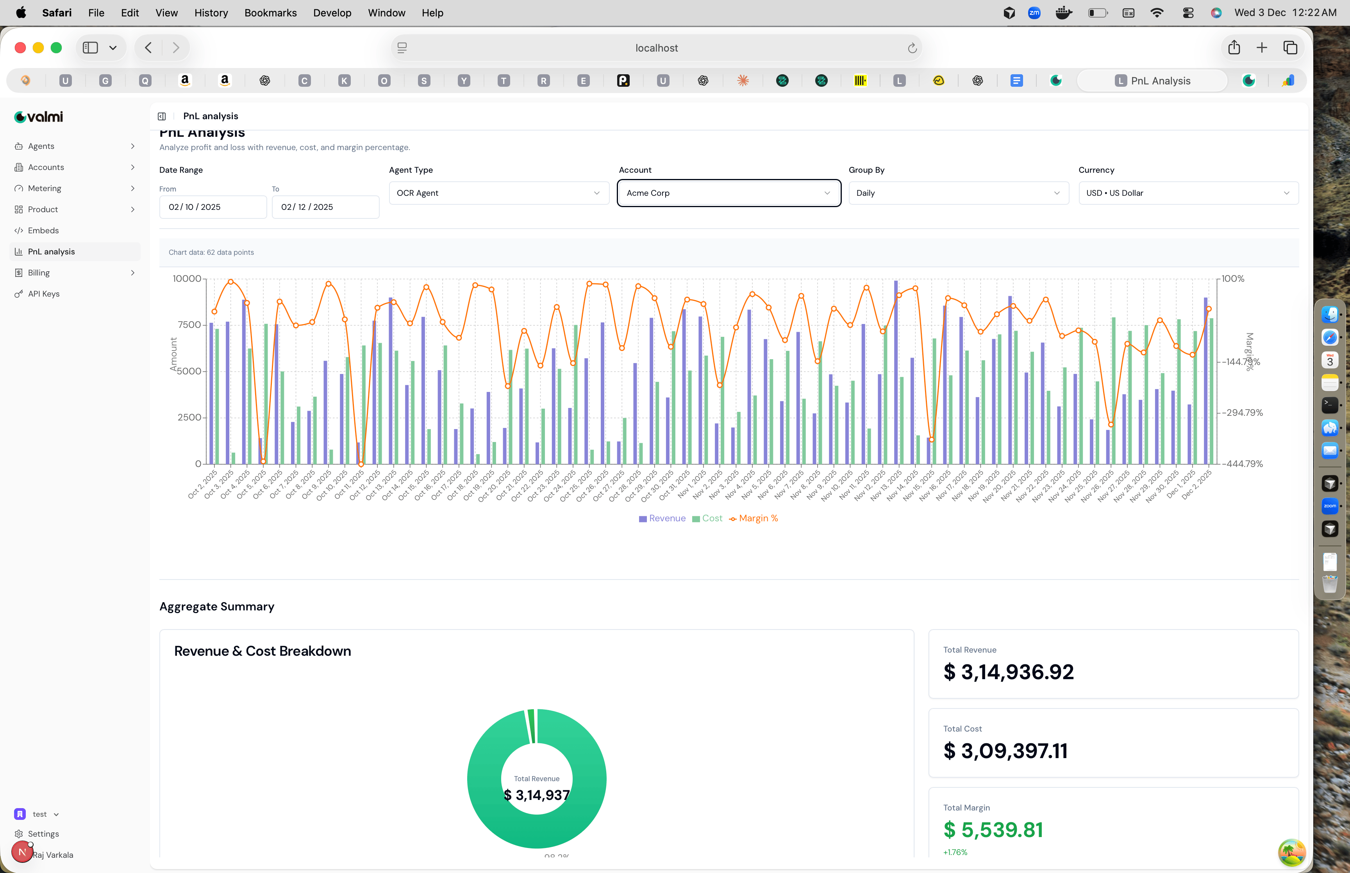Click the Metering gauge icon

(19, 188)
